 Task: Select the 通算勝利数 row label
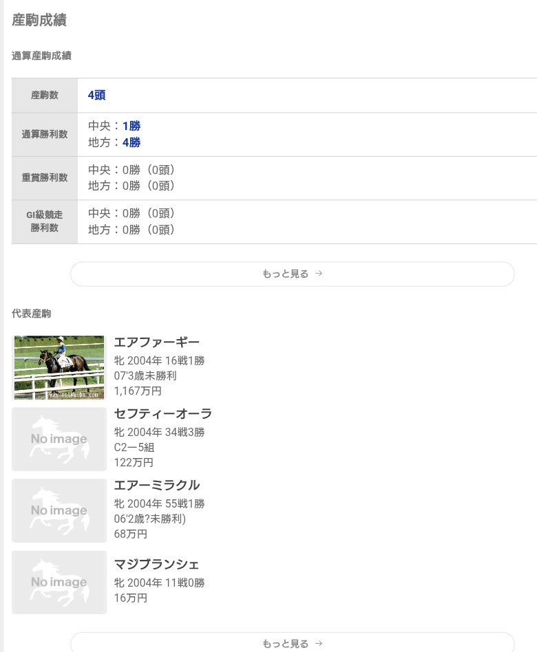pyautogui.click(x=45, y=134)
